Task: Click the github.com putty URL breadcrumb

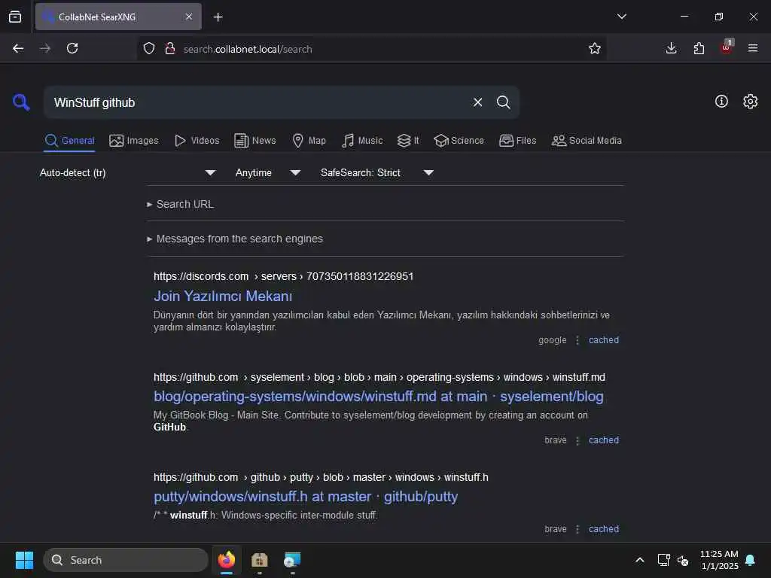Action: [321, 478]
